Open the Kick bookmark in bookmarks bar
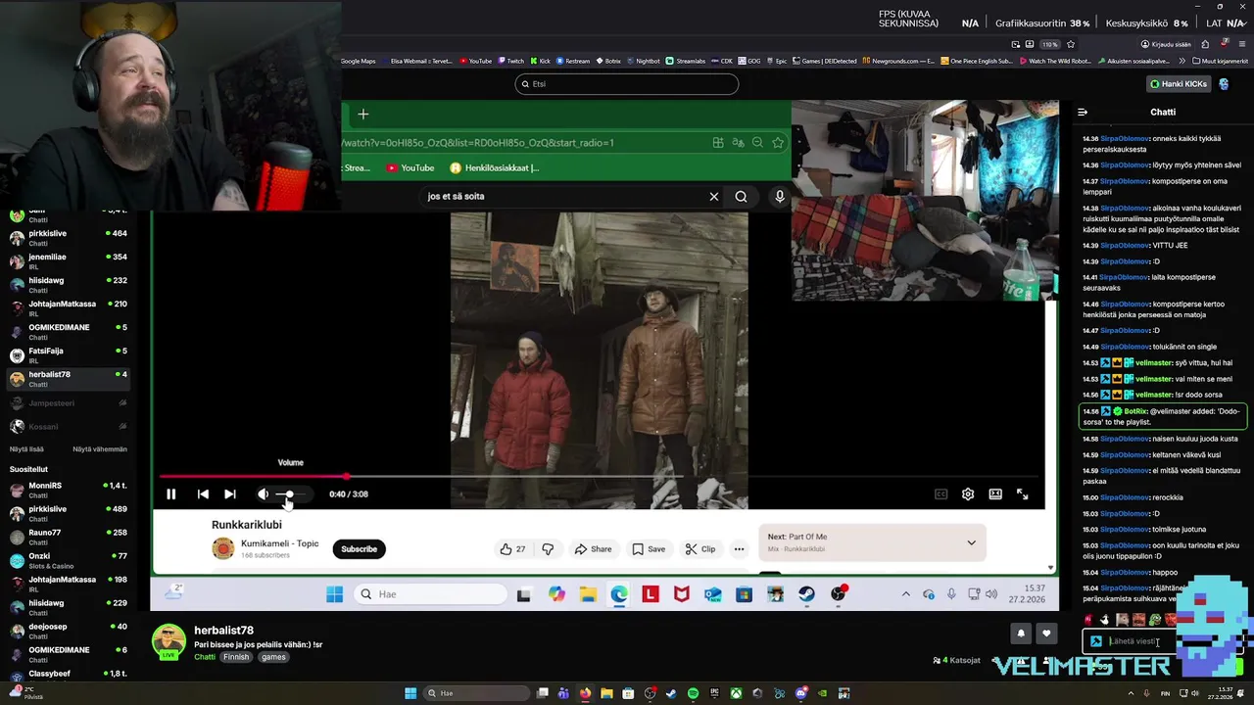Image resolution: width=1254 pixels, height=705 pixels. click(x=540, y=61)
